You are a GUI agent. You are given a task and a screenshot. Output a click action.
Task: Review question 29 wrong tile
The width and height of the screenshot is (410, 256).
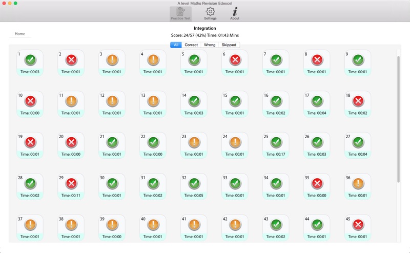(71, 187)
